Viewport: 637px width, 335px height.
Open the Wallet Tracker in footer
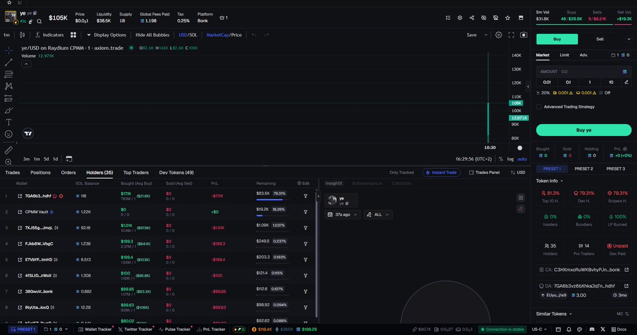[95, 329]
